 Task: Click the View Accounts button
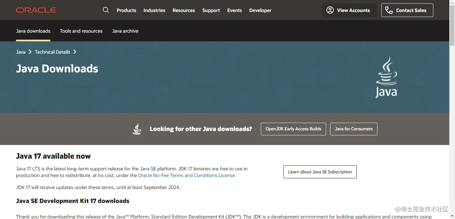click(349, 10)
